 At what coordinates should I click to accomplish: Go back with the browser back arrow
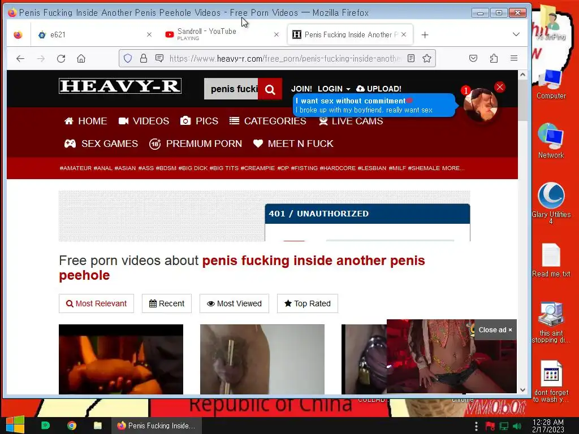point(20,58)
